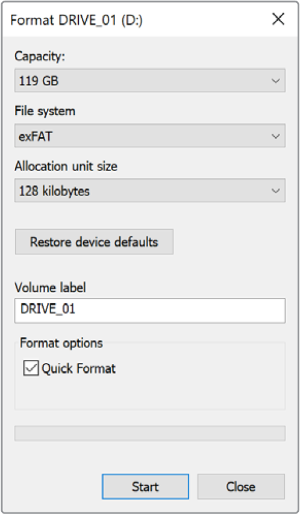This screenshot has width=300, height=516.
Task: Start formatting with the Start button
Action: 145,486
